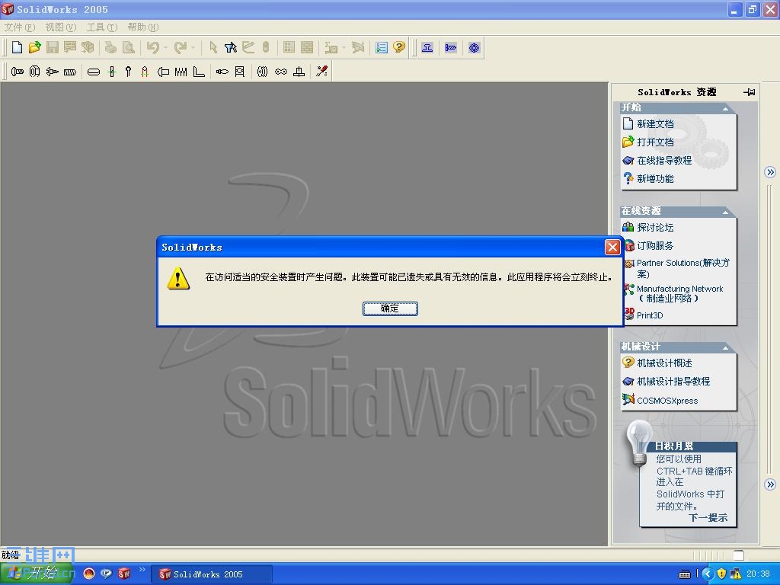Click the lower double-chevron on pane edge
The height and width of the screenshot is (585, 780).
(x=770, y=484)
